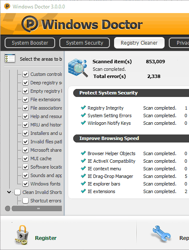Click the Register link

46,238
